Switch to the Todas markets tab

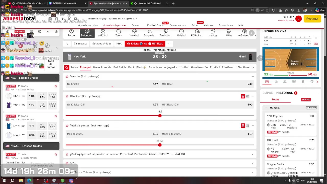74,67
